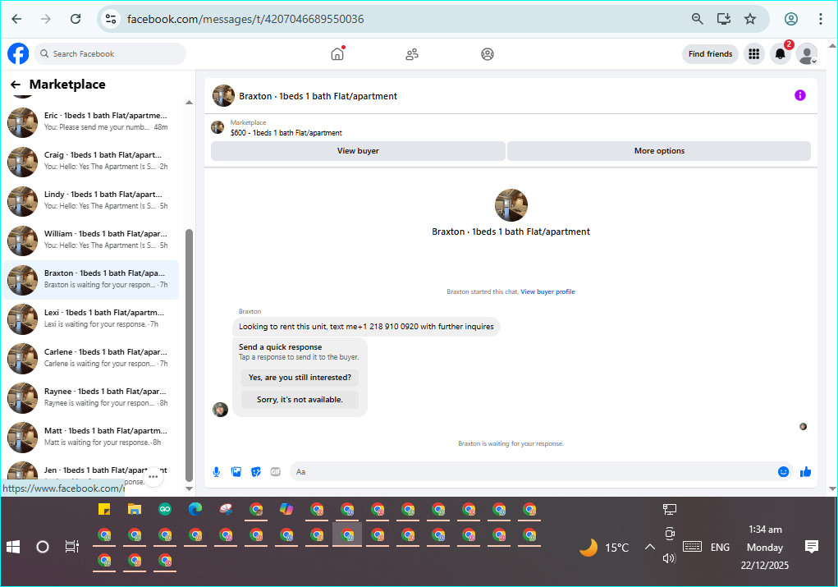Open File Explorer from the taskbar
838x587 pixels.
pos(135,510)
